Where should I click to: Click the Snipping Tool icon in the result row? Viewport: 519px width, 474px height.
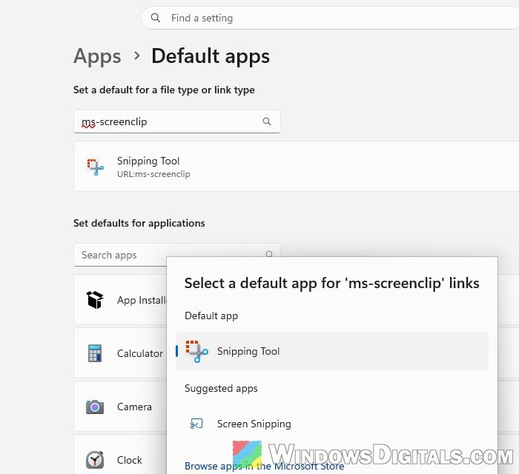tap(96, 167)
